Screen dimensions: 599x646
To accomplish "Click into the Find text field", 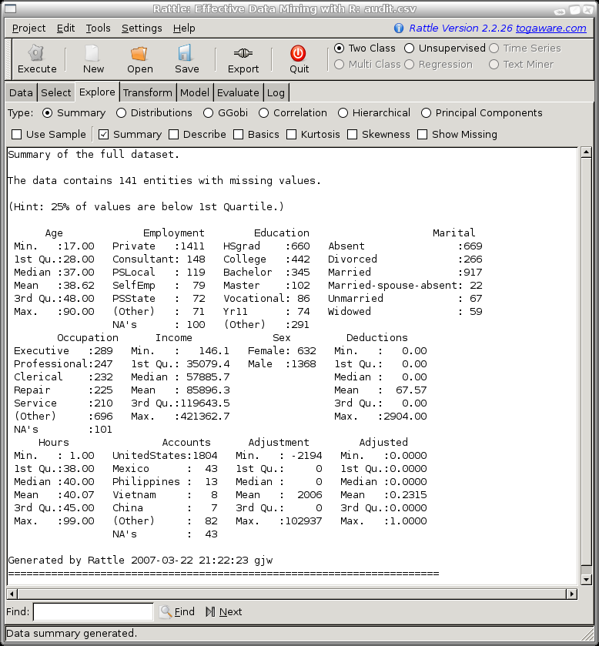I will 93,612.
